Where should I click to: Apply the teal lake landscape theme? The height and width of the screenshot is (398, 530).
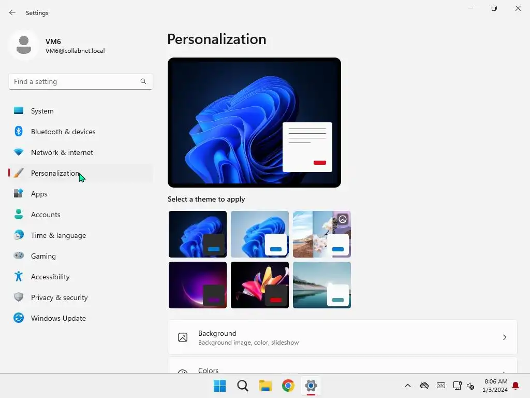[x=322, y=285]
